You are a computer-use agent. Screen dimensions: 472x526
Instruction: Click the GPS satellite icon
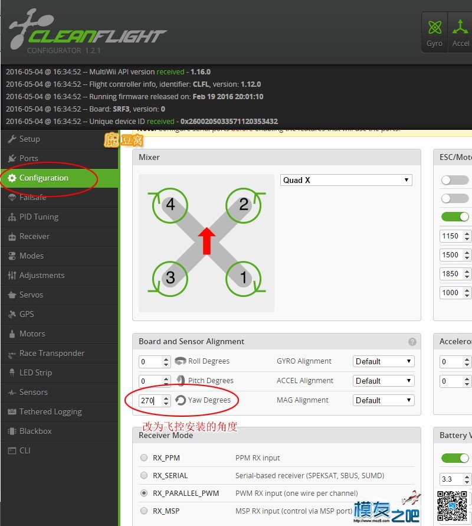coord(12,314)
